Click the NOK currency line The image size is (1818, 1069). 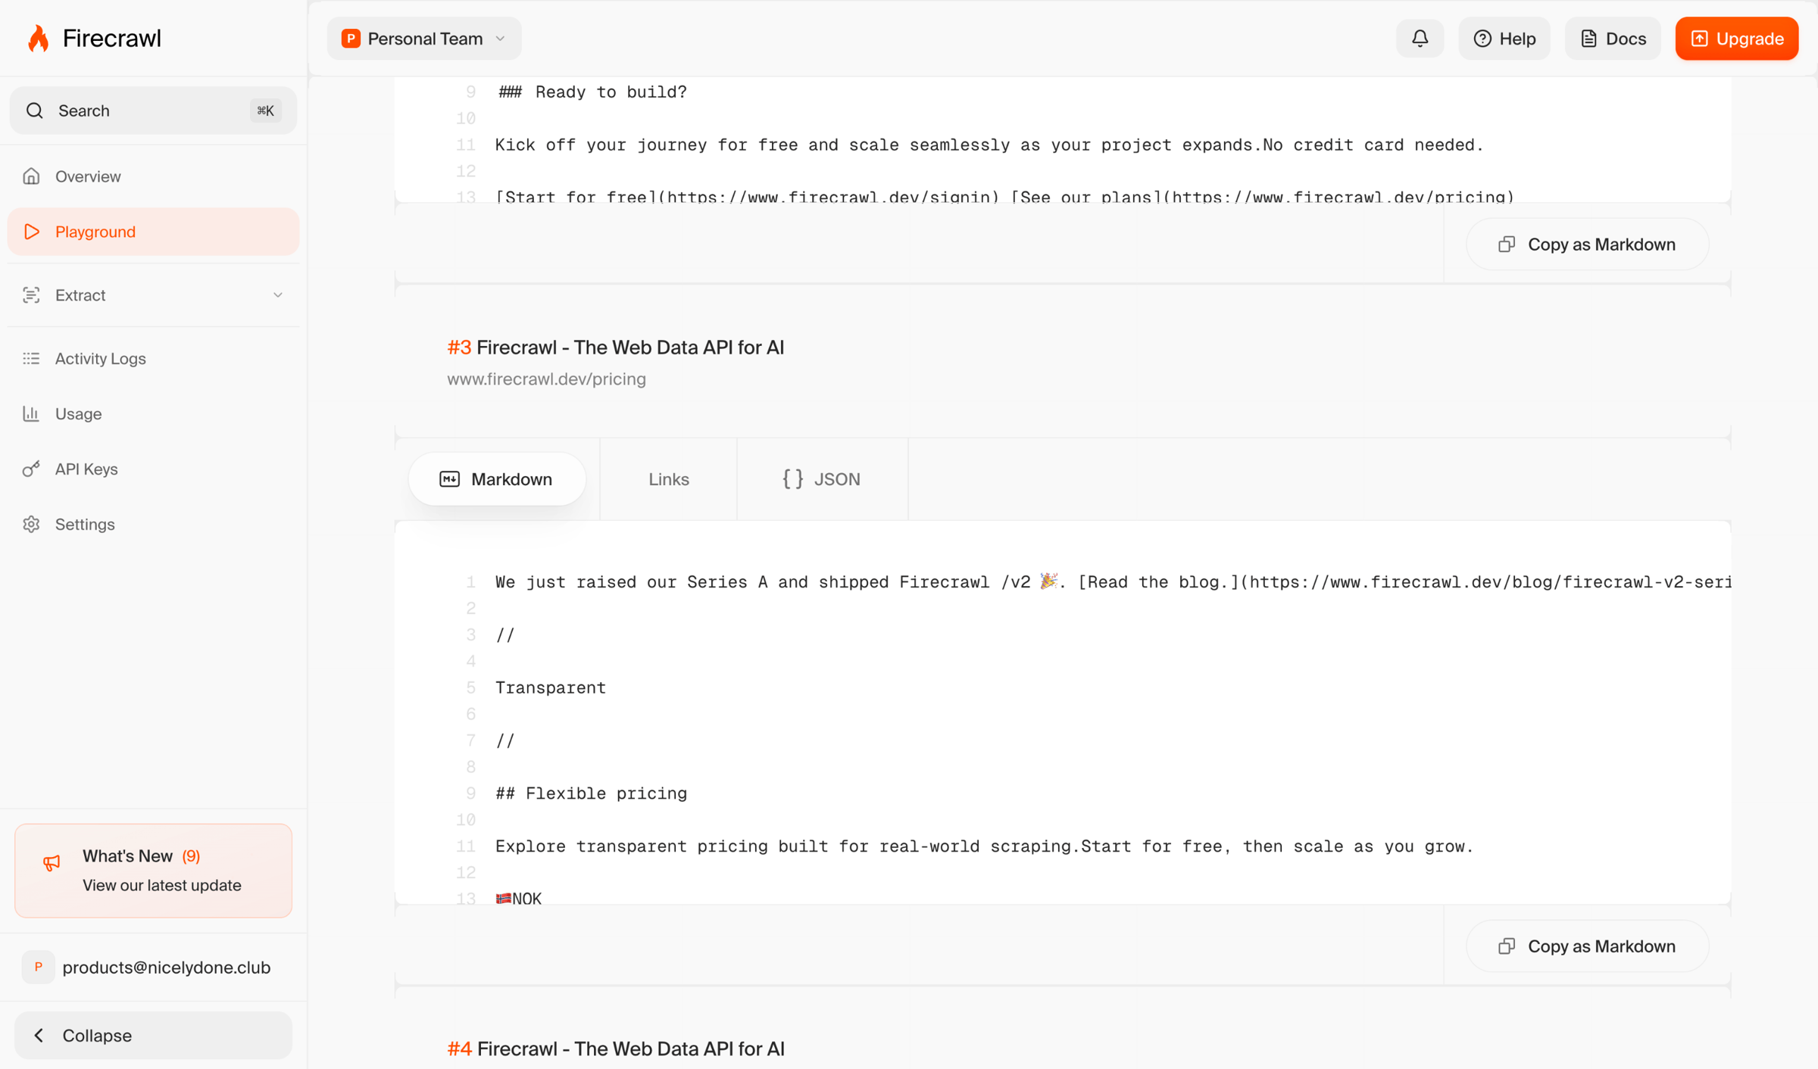pyautogui.click(x=519, y=899)
